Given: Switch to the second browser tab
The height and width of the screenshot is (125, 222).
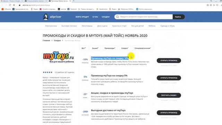Looking at the screenshot, I should [36, 1].
